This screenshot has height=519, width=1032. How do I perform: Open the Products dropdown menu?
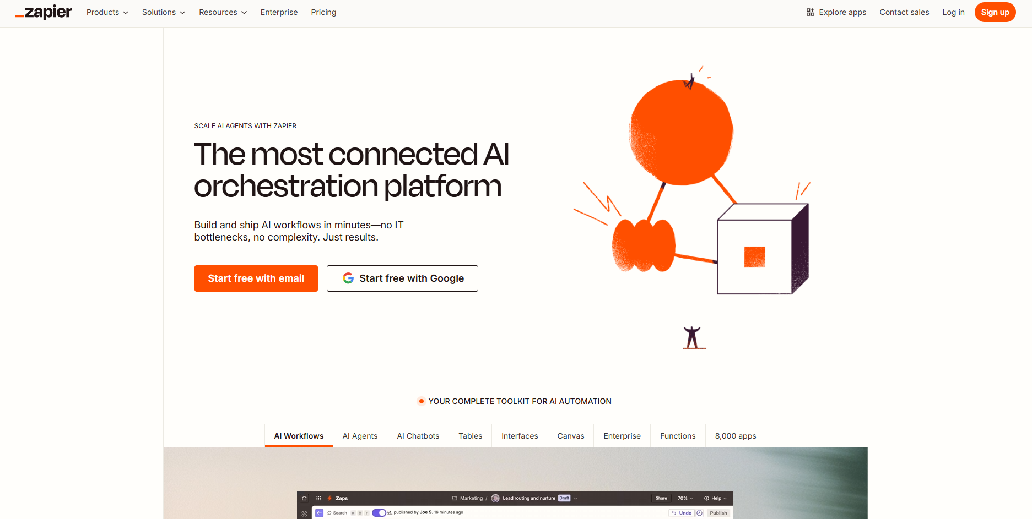pos(107,12)
